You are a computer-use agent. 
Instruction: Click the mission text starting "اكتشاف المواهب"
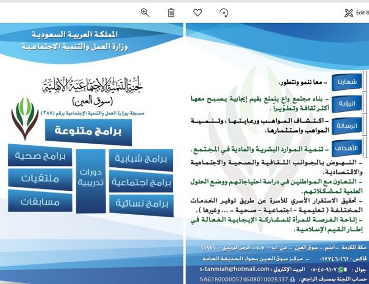coord(260,126)
